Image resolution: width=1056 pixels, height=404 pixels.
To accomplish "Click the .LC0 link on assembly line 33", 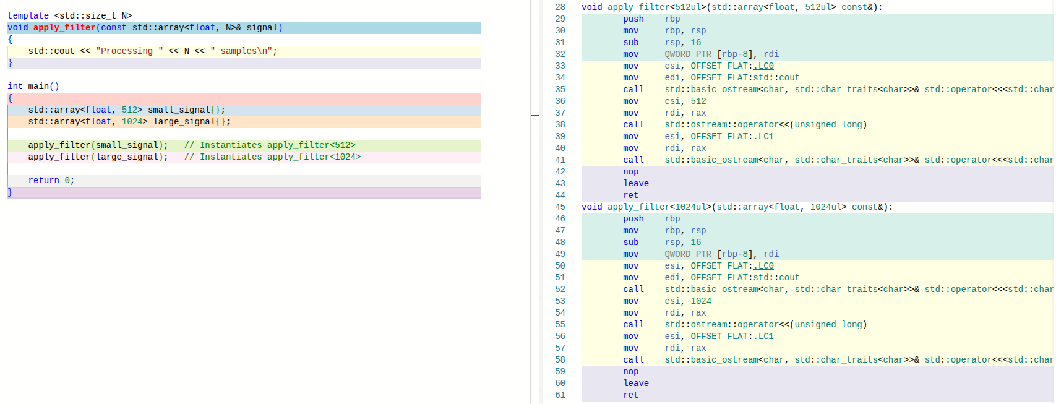I will pyautogui.click(x=763, y=66).
